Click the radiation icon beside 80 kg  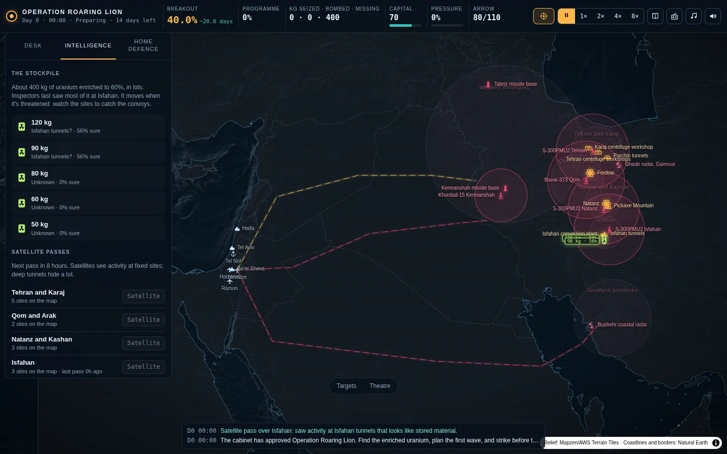point(22,178)
